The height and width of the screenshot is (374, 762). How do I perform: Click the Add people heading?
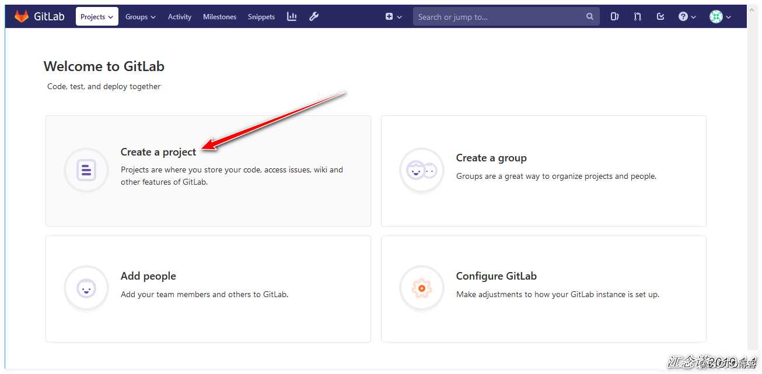coord(148,276)
